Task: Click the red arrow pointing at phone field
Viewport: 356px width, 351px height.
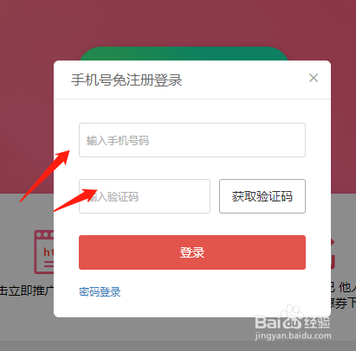Action: [45, 175]
